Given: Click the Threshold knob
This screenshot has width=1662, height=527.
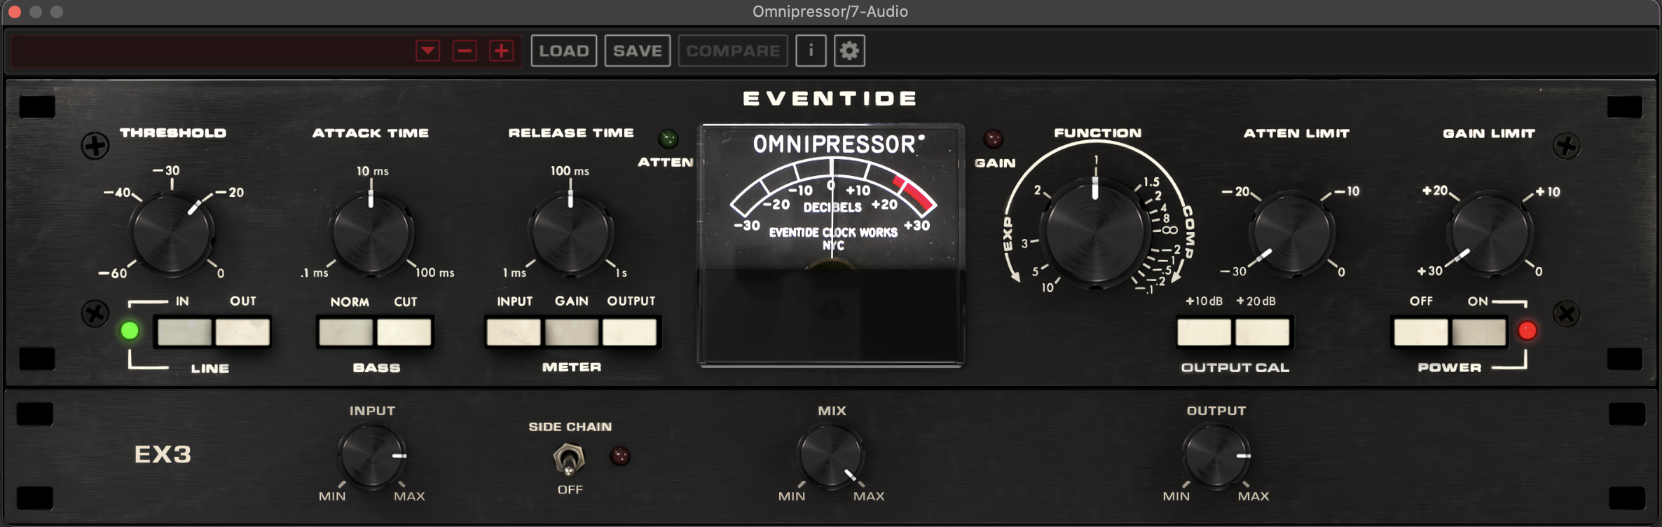Looking at the screenshot, I should [x=172, y=233].
